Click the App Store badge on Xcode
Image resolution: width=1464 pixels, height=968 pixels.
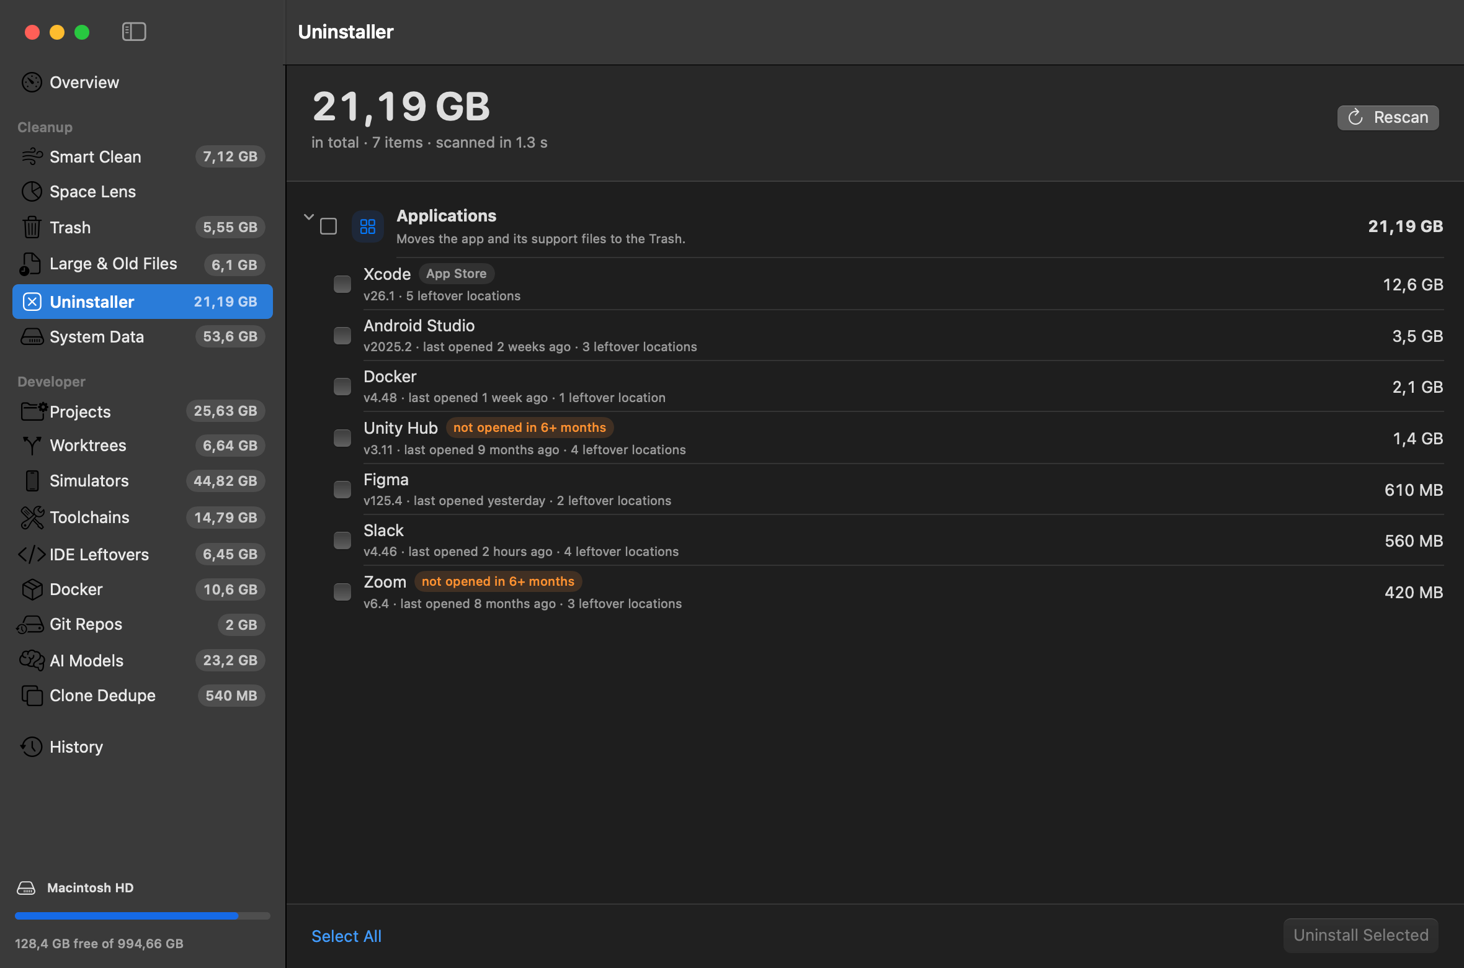(x=457, y=274)
